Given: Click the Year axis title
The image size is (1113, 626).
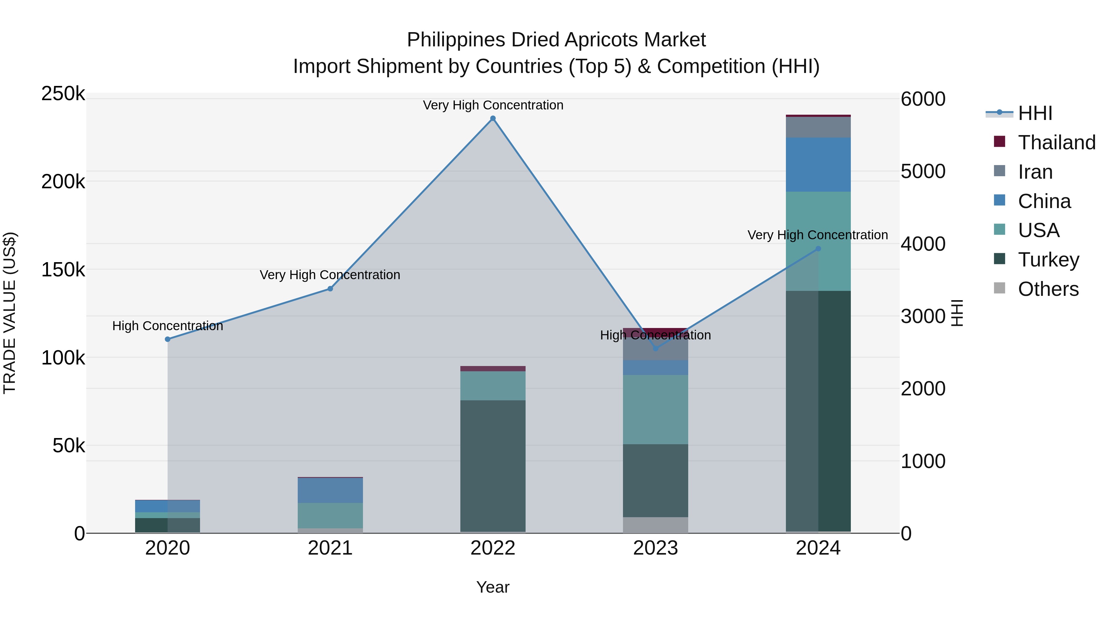Looking at the screenshot, I should (493, 588).
